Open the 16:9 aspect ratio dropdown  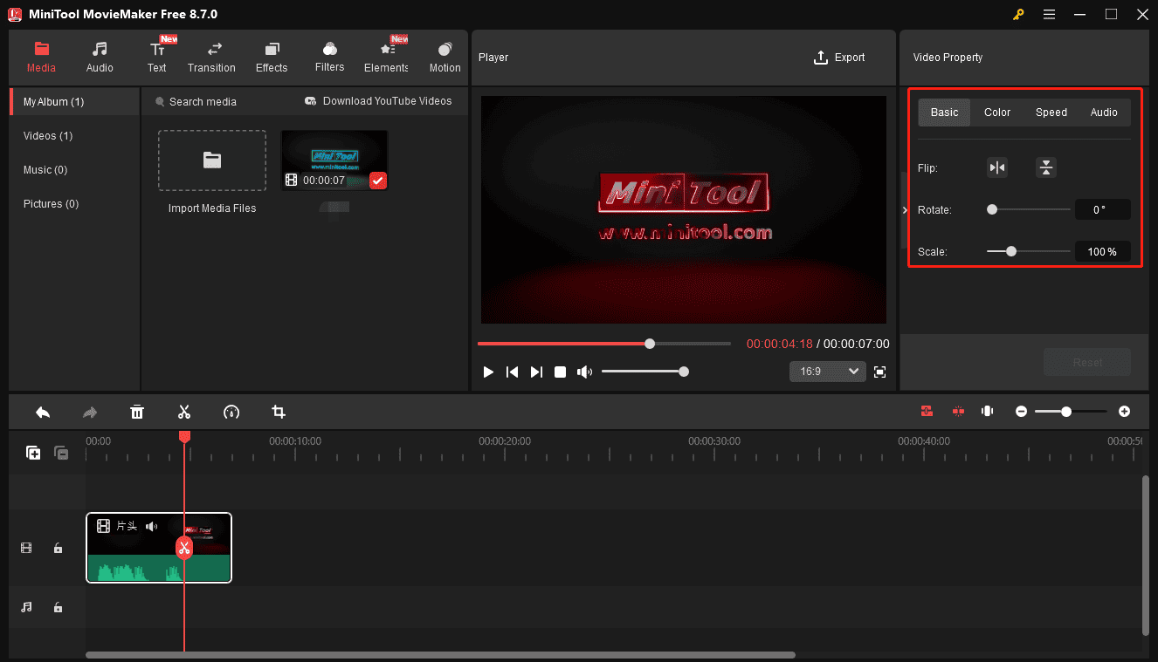[827, 372]
